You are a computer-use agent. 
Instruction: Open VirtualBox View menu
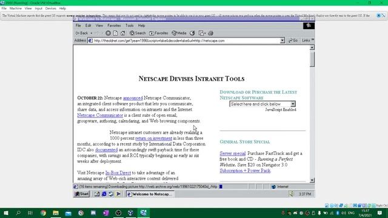click(28, 8)
